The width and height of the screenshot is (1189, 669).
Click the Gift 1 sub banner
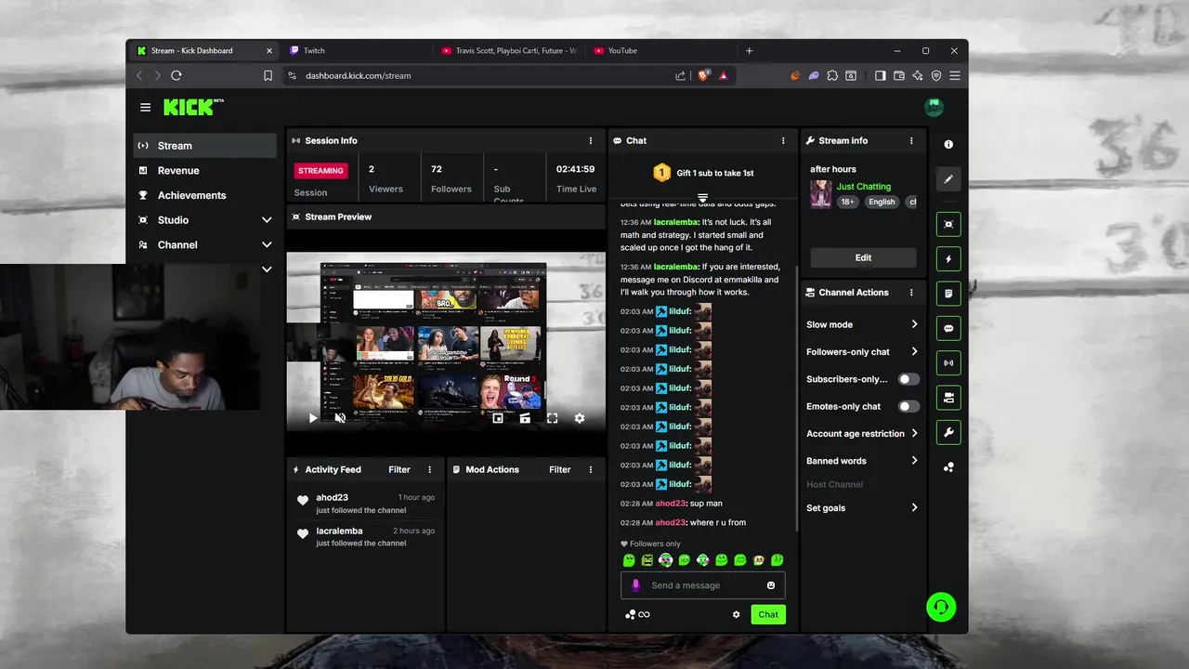click(703, 173)
